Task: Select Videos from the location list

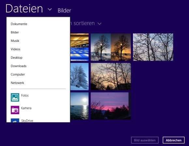Action: [15, 49]
